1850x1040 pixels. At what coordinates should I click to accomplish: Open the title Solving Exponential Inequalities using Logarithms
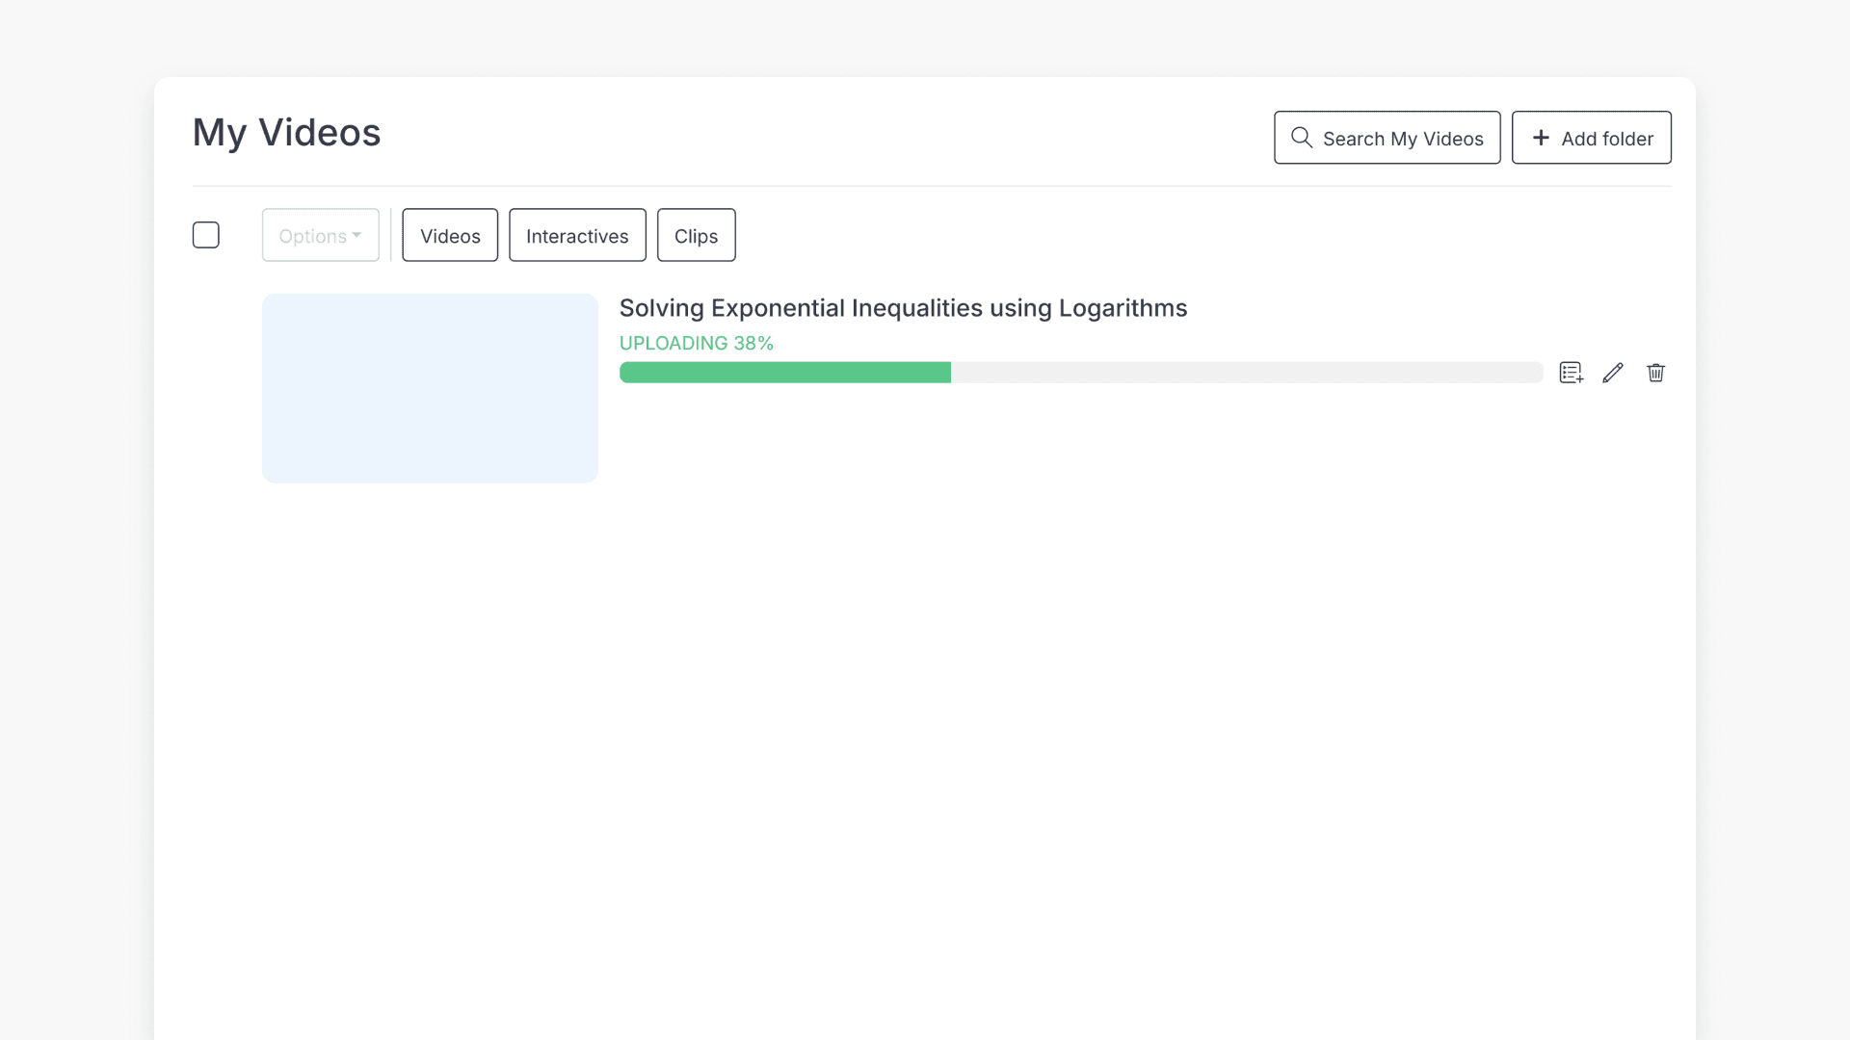[x=902, y=307]
